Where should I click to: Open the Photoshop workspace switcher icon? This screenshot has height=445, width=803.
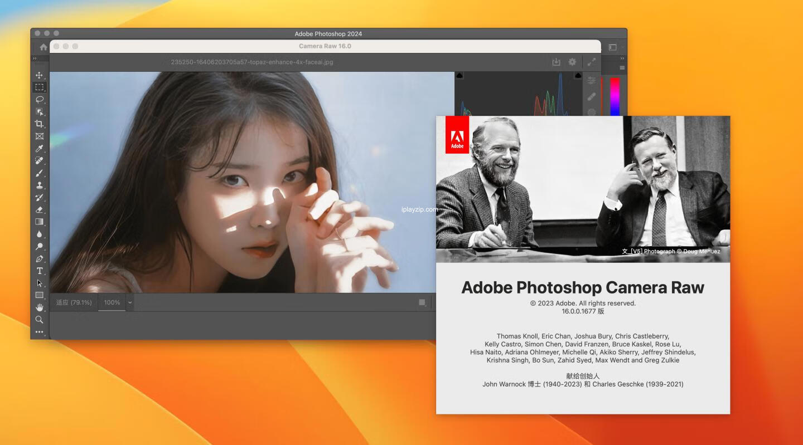pyautogui.click(x=612, y=47)
